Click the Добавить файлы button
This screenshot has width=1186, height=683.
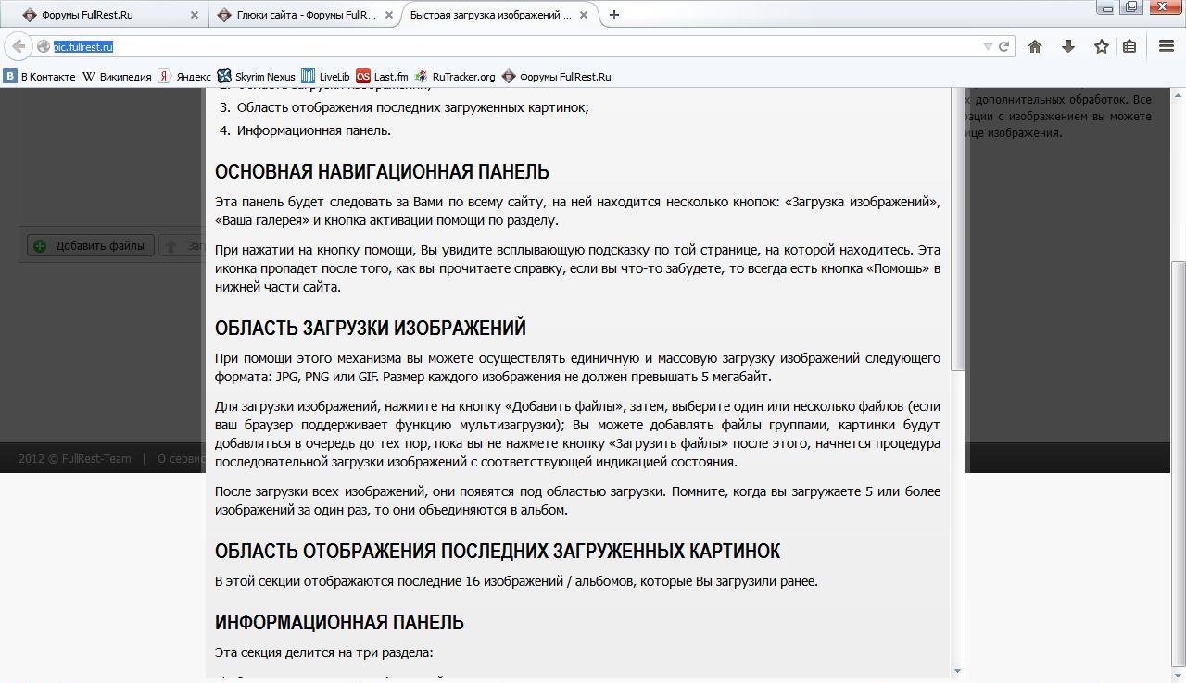click(x=91, y=245)
